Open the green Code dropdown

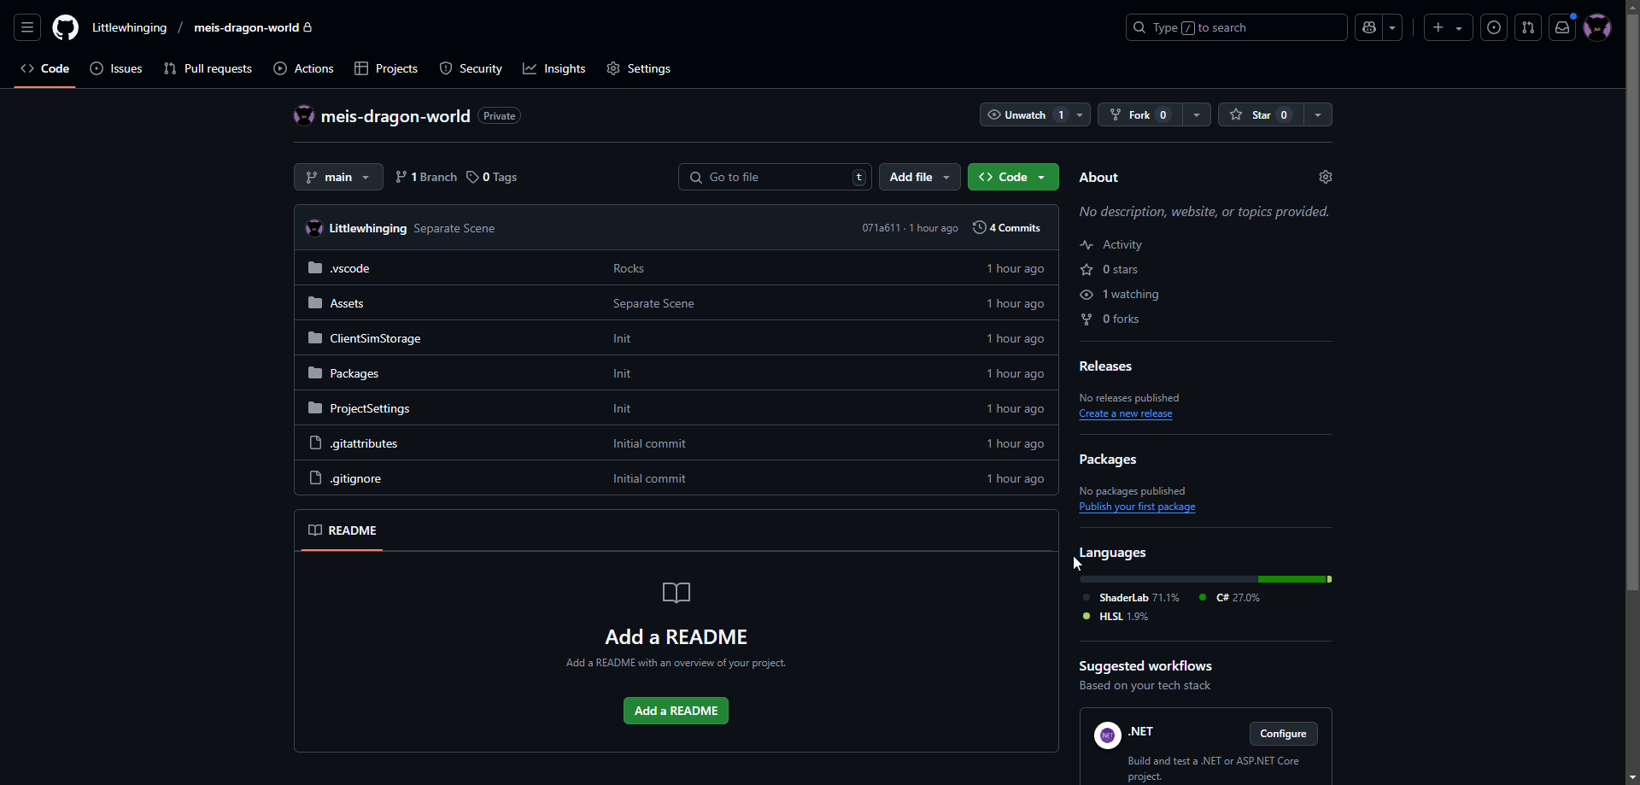point(1012,177)
